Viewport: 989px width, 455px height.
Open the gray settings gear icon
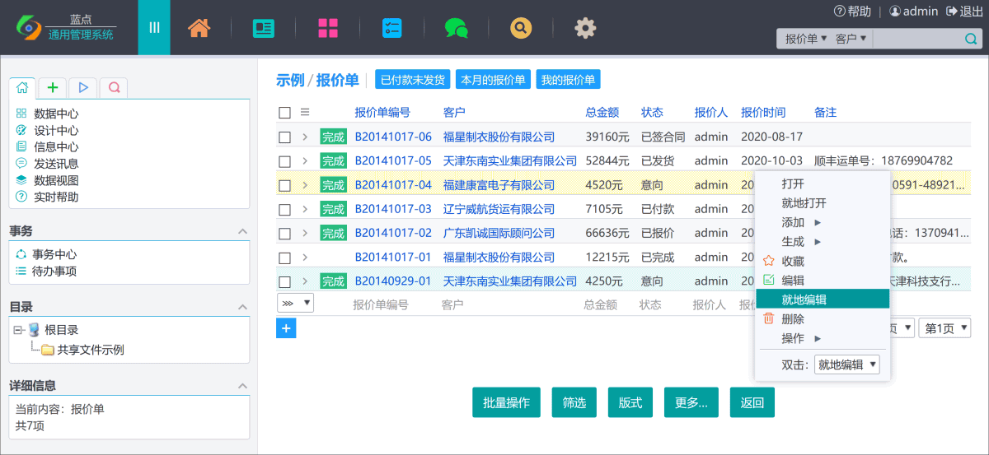tap(585, 28)
